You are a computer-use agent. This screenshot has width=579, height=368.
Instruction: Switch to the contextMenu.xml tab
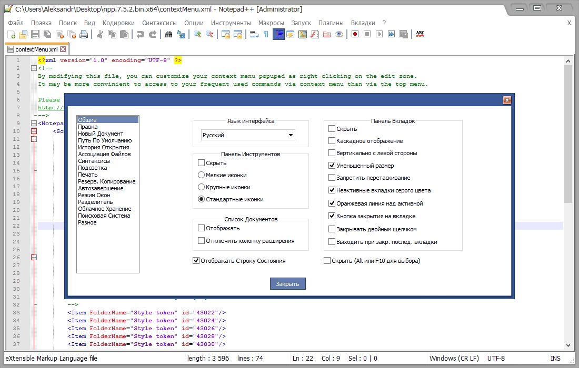pos(36,49)
